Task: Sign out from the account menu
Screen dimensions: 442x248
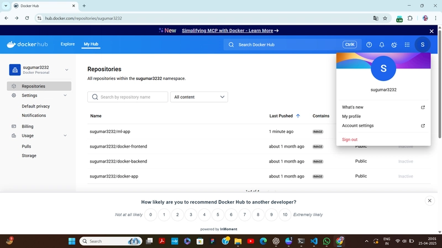Action: pos(350,139)
